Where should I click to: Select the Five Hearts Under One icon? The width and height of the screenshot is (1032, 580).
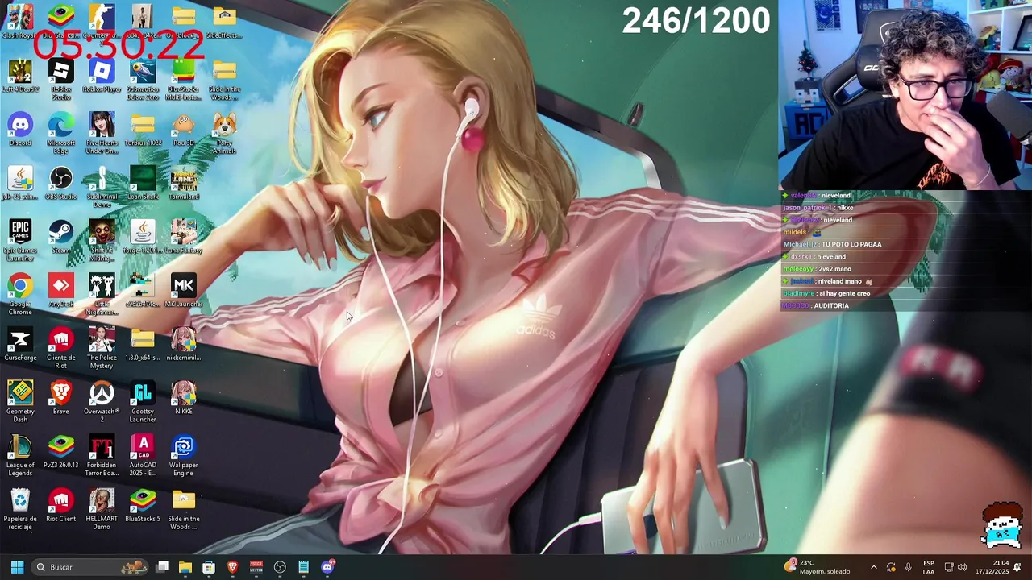pyautogui.click(x=102, y=134)
